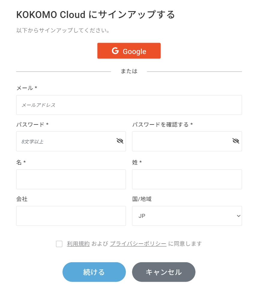The image size is (254, 291).
Task: Select the 名 first name field
Action: coord(71,179)
